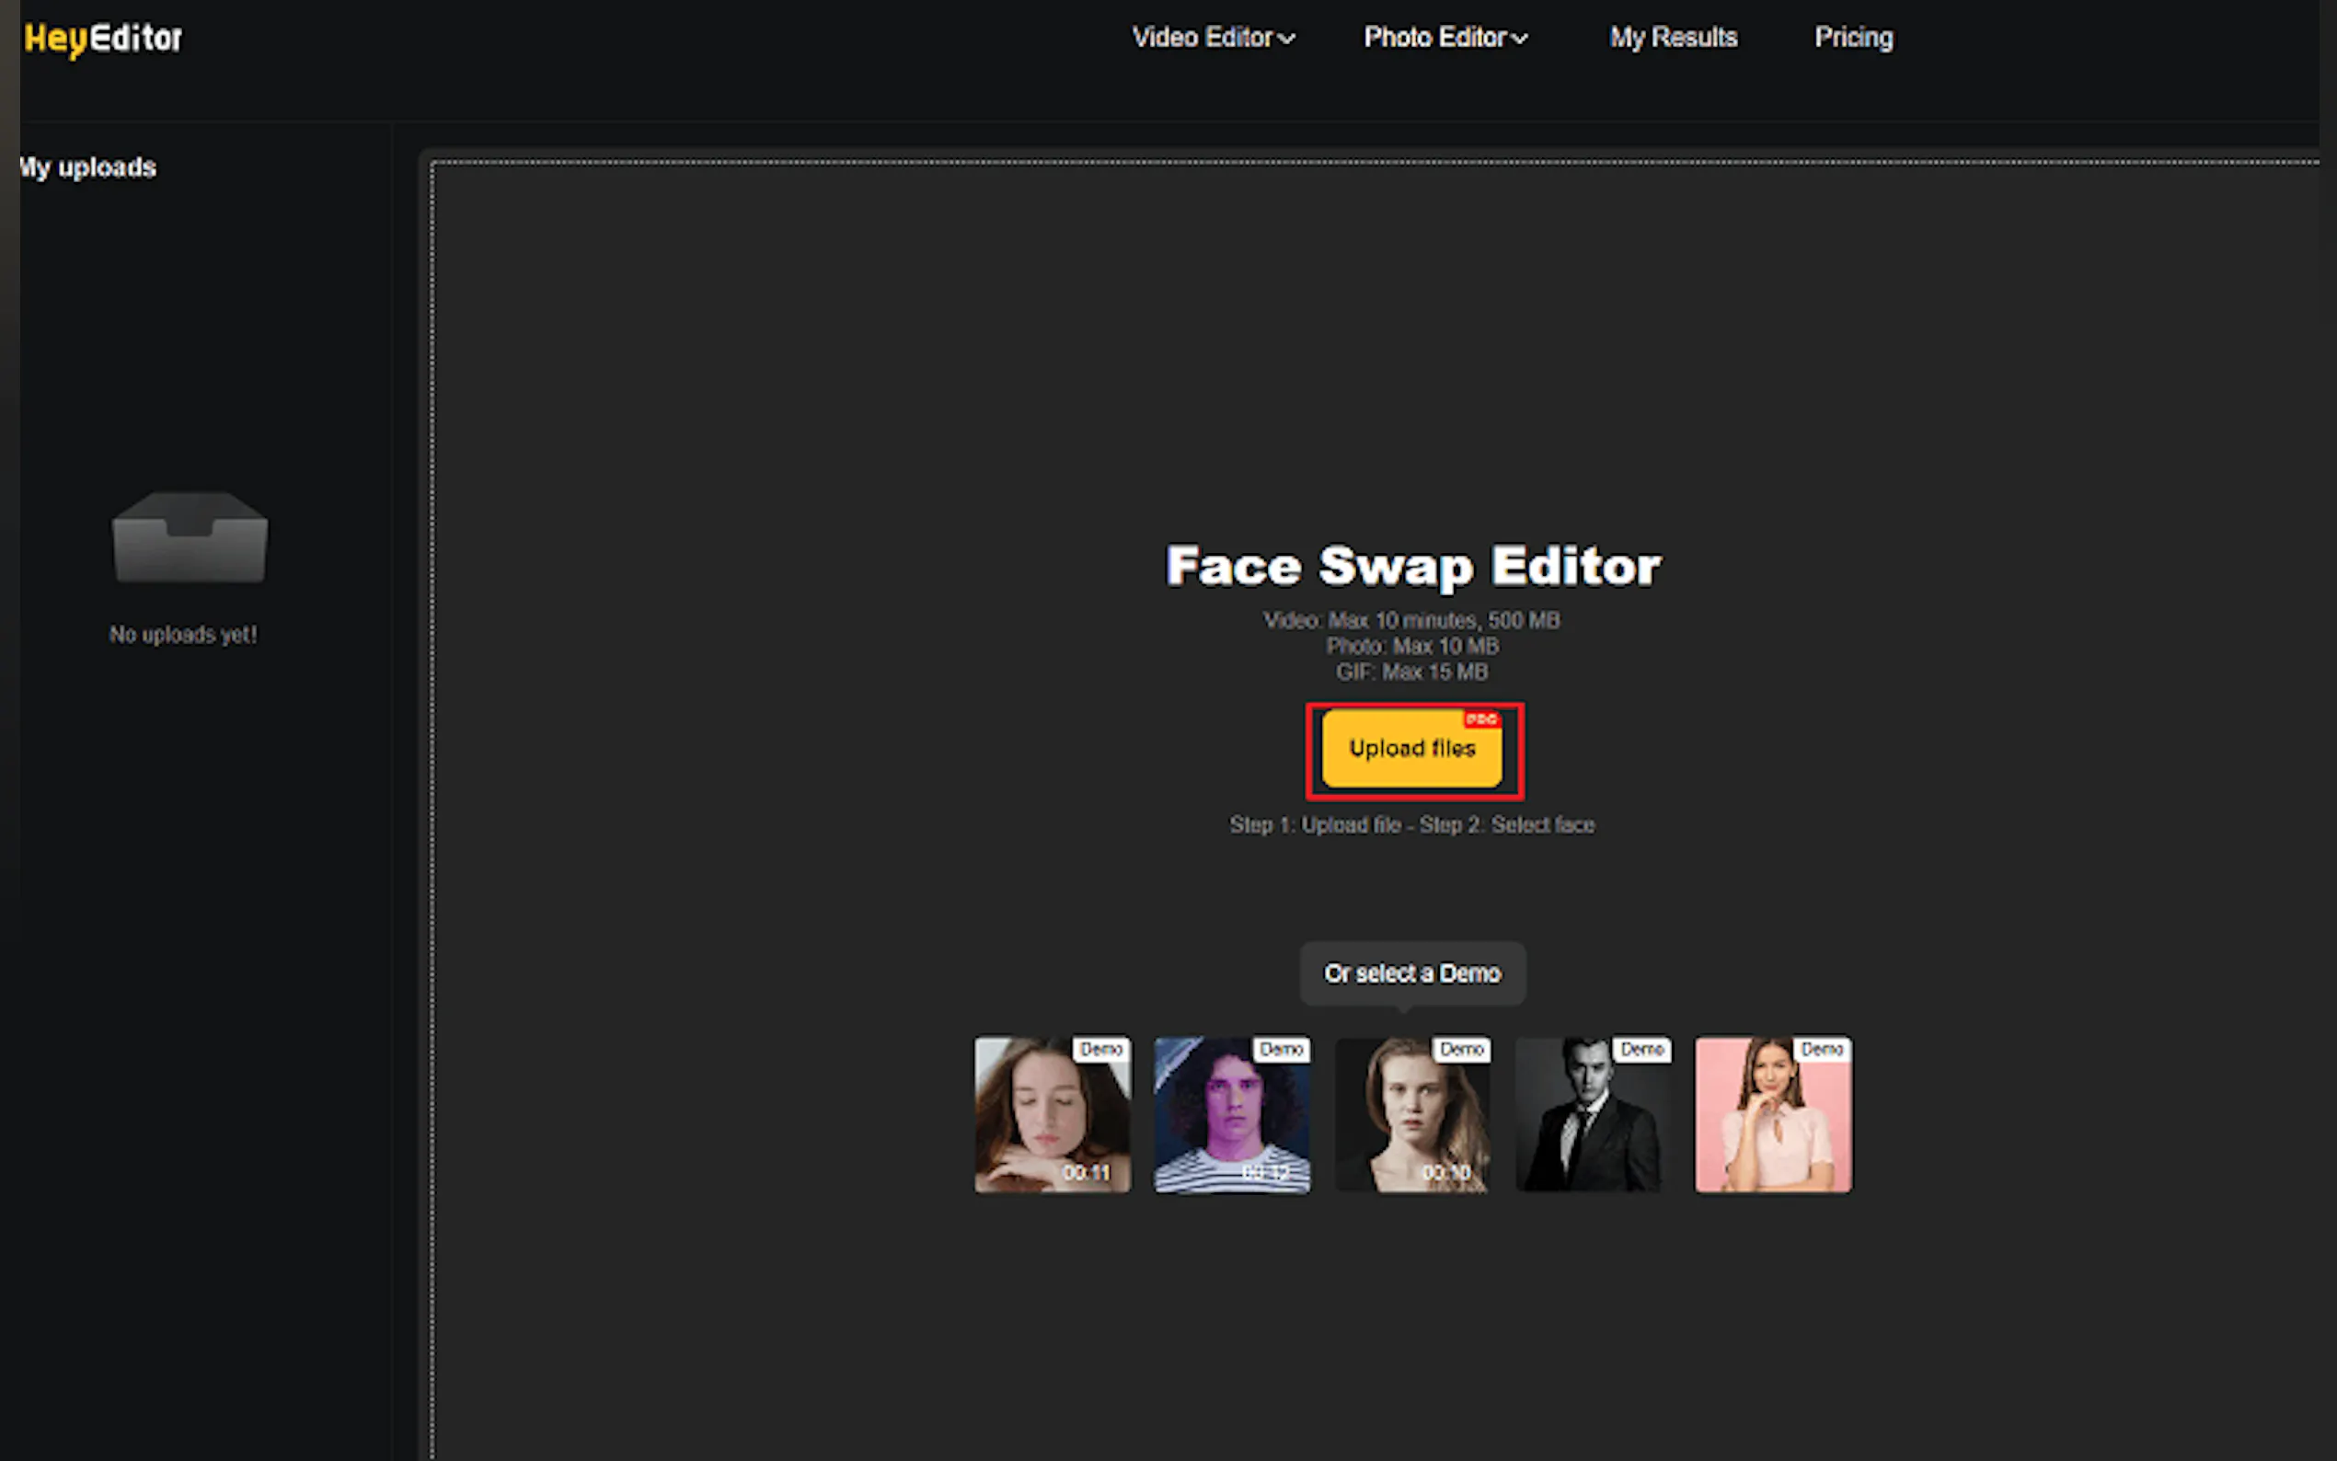Click the Or select a Demo tooltip

pyautogui.click(x=1411, y=973)
